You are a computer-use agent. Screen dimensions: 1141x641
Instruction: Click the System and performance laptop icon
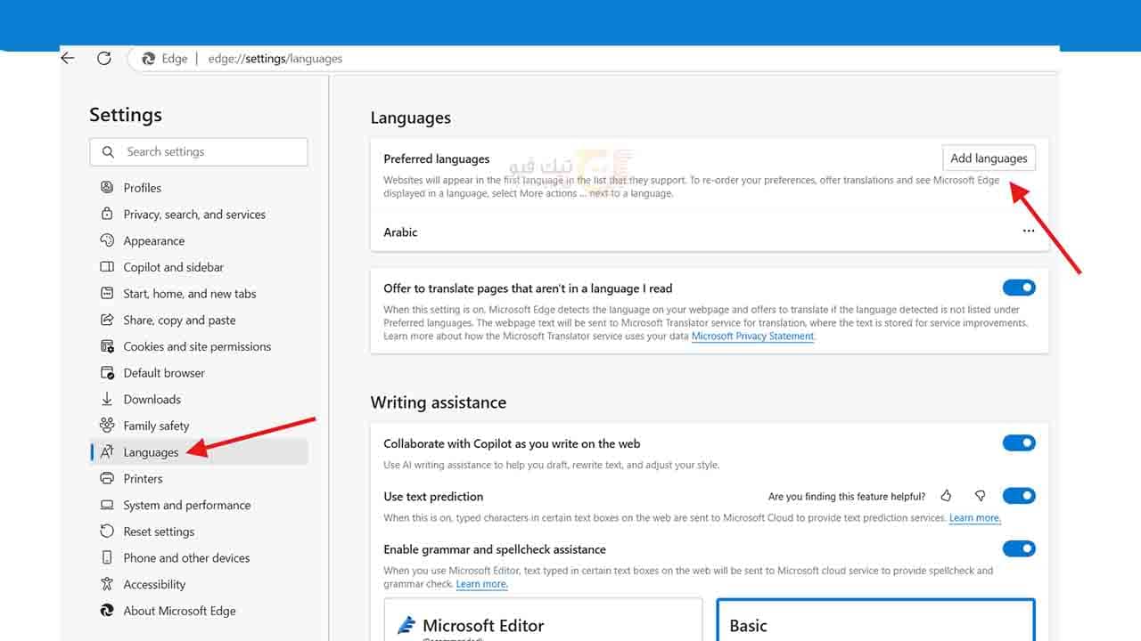107,505
